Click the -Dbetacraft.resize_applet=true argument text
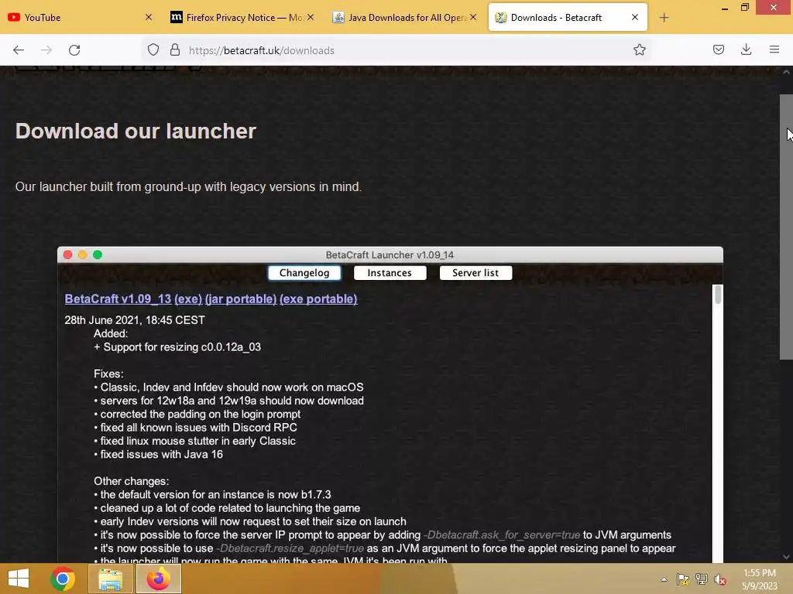This screenshot has height=594, width=793. (x=290, y=548)
